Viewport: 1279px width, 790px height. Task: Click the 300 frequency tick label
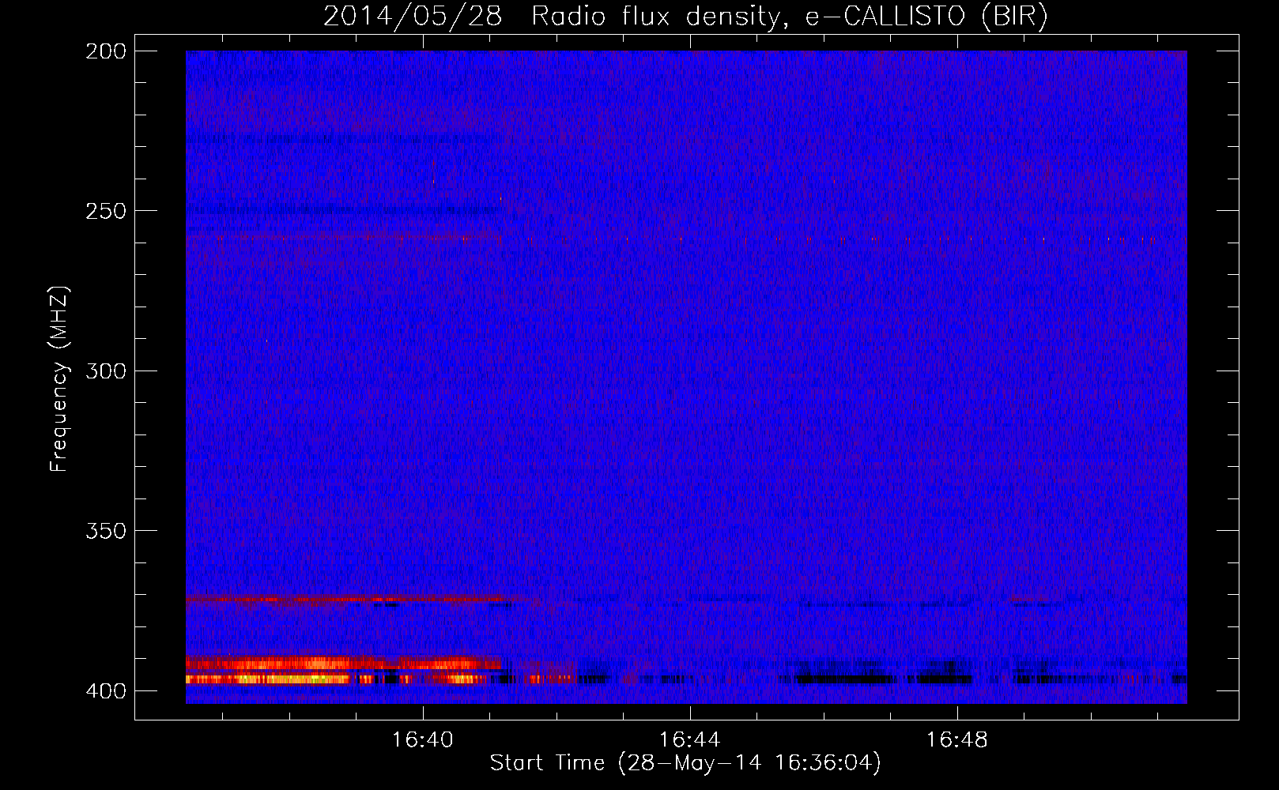click(x=106, y=371)
